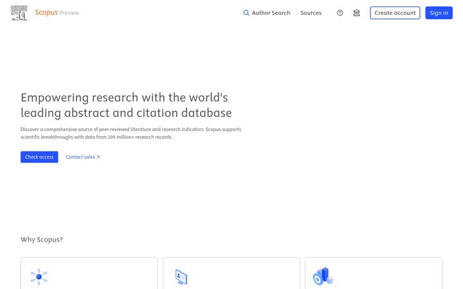Screen dimensions: 463x289
Task: Click the 'Empowering research' headline text
Action: pyautogui.click(x=126, y=105)
